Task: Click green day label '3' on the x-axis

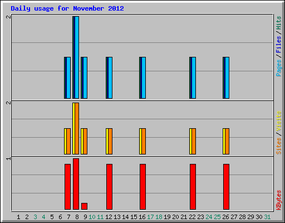Action: coord(35,217)
